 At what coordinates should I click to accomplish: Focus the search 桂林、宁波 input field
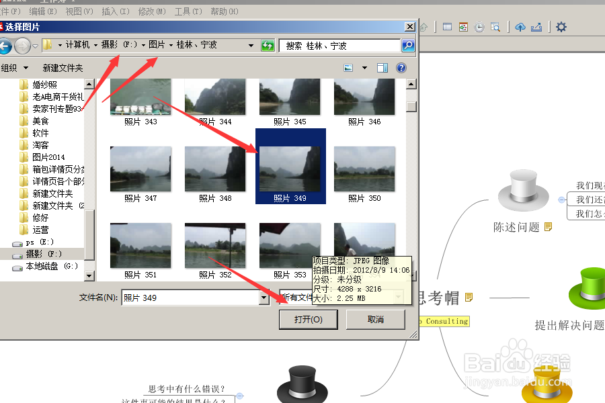pyautogui.click(x=339, y=46)
